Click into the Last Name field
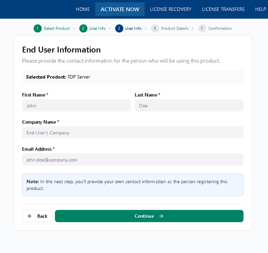This screenshot has width=268, height=253. (189, 106)
